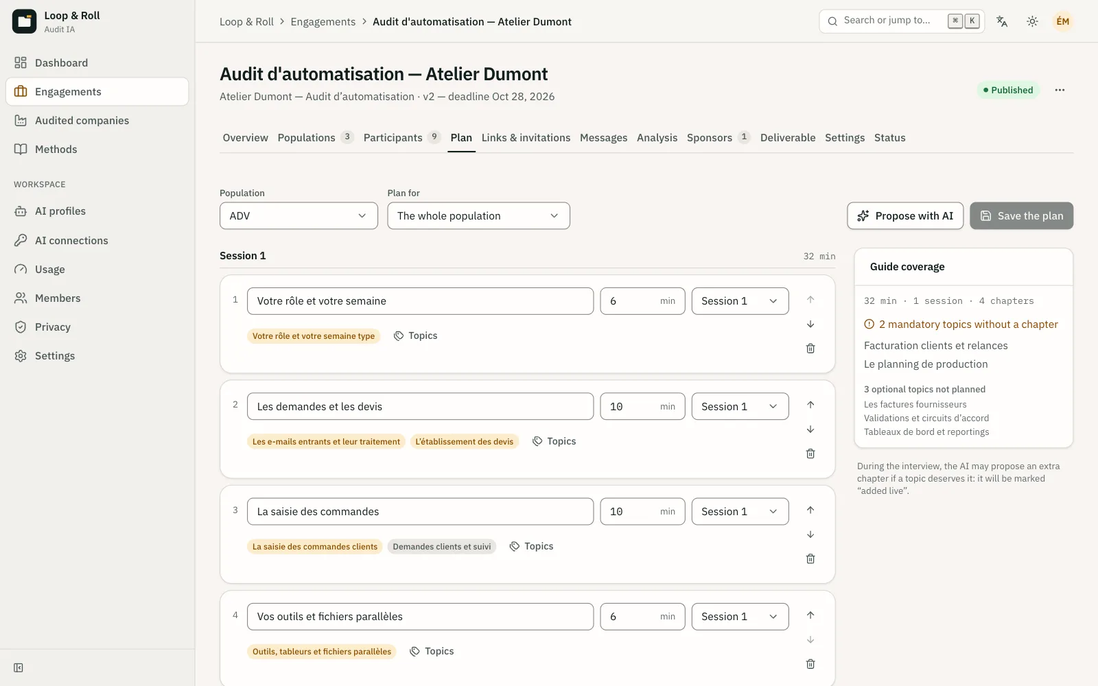
Task: Move "La saisie des commandes" down
Action: coord(810,534)
